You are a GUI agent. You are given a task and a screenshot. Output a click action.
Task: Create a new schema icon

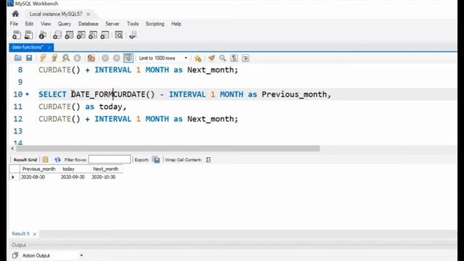pyautogui.click(x=57, y=35)
